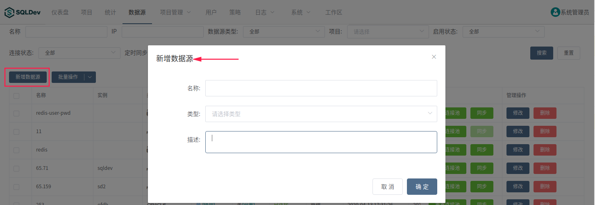595x205 pixels.
Task: Switch to the 仪表盘 tab
Action: click(x=60, y=12)
